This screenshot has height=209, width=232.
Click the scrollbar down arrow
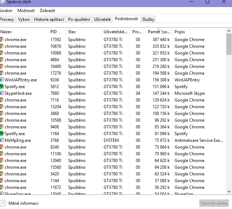[229, 192]
